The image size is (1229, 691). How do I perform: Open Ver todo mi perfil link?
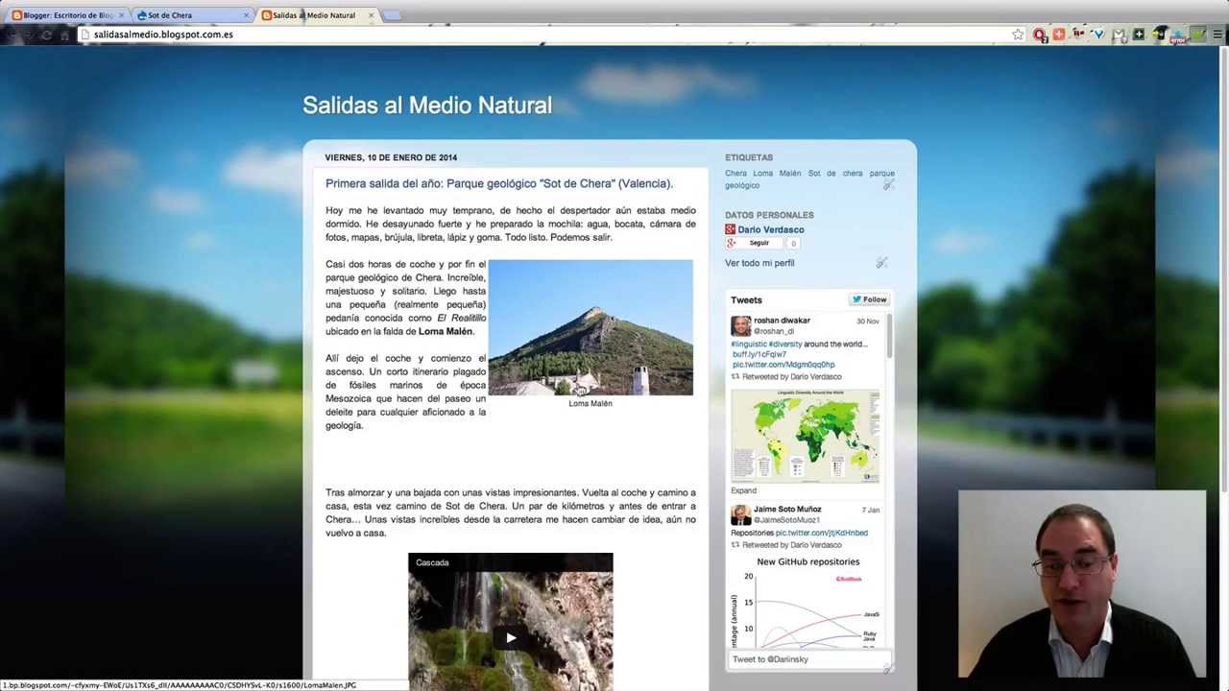(759, 263)
